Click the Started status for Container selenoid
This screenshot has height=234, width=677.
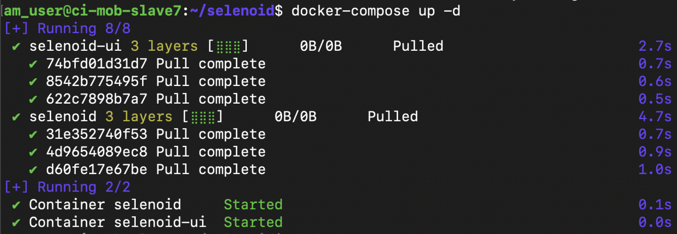[x=253, y=205]
